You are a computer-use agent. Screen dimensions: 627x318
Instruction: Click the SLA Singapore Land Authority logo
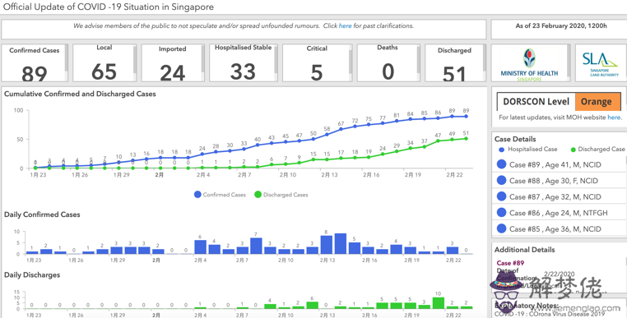pyautogui.click(x=600, y=64)
